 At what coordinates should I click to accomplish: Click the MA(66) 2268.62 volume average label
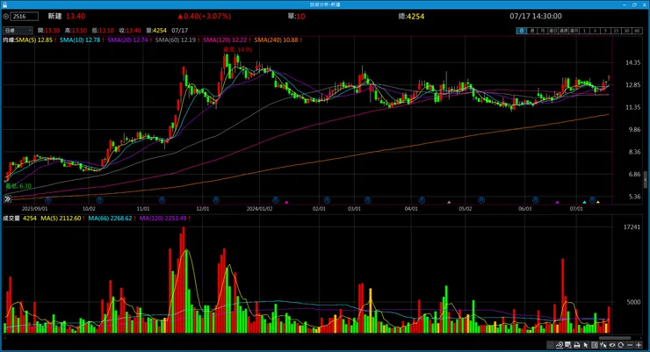(110, 218)
